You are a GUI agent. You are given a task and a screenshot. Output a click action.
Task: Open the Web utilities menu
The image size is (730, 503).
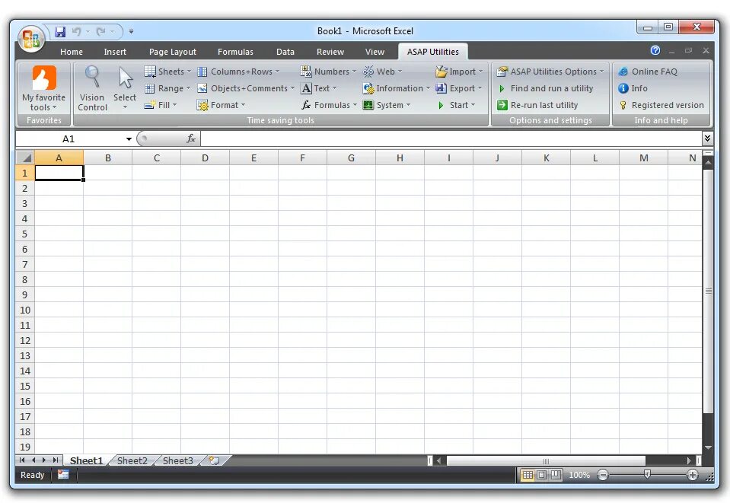pyautogui.click(x=382, y=72)
